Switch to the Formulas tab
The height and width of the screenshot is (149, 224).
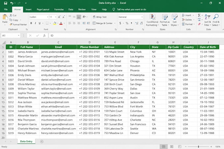point(59,10)
